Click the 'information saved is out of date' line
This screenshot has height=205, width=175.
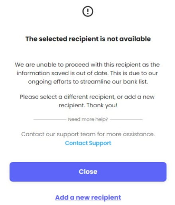(x=87, y=73)
